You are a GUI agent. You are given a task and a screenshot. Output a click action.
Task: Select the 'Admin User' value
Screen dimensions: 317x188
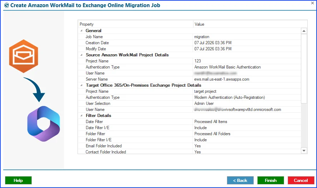204,103
